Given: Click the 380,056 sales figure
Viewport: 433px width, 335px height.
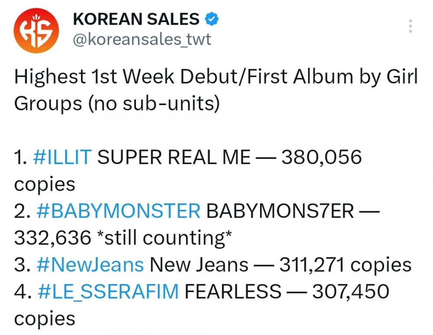Looking at the screenshot, I should point(321,157).
